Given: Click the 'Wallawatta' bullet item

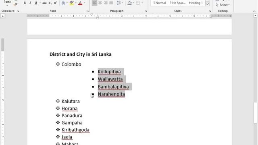Looking at the screenshot, I should (110, 79).
